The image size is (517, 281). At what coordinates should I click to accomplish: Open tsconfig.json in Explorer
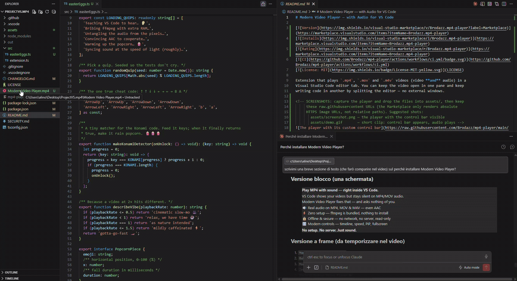click(x=30, y=127)
